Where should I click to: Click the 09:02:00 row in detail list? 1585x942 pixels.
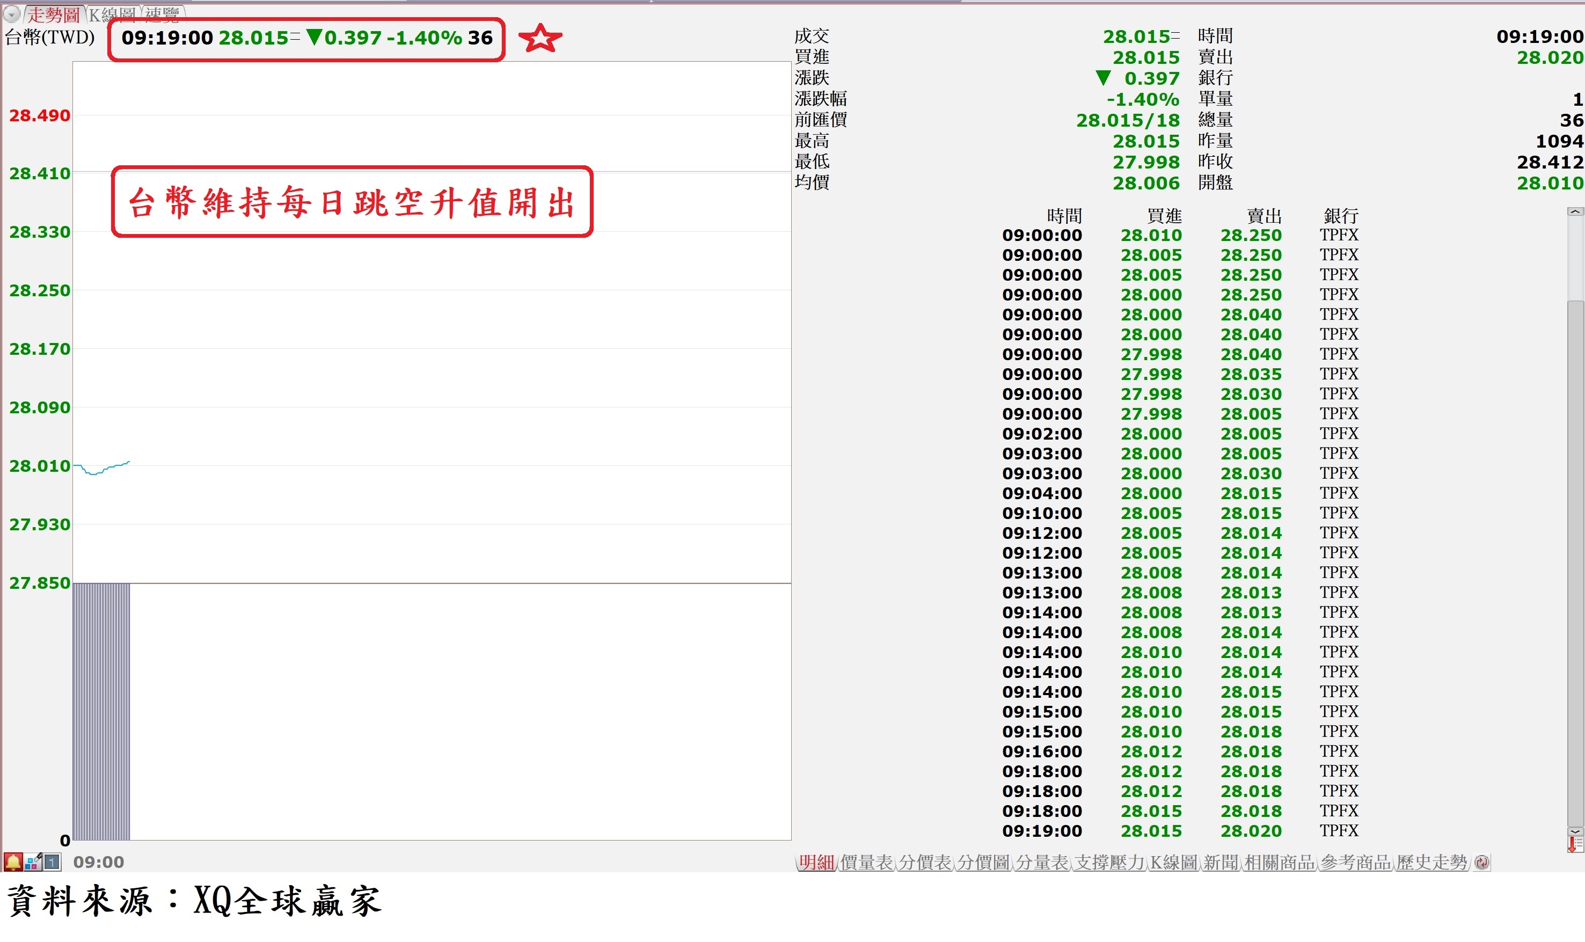coord(1180,434)
